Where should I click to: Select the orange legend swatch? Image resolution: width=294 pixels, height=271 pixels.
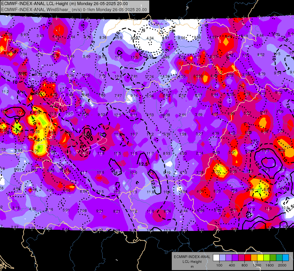(254, 258)
